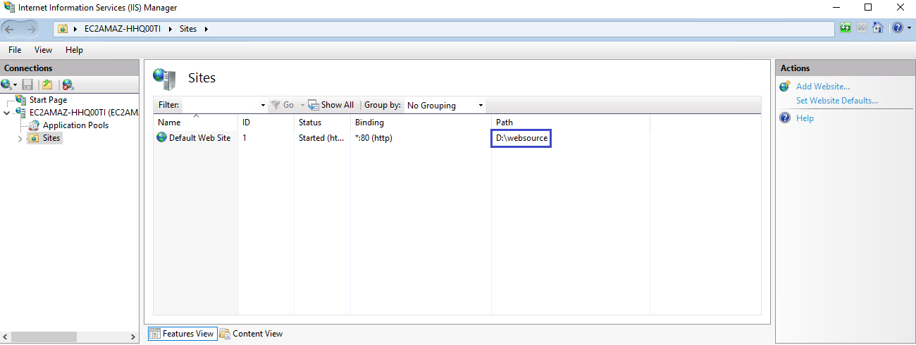Click the Forward navigation arrow

point(31,29)
